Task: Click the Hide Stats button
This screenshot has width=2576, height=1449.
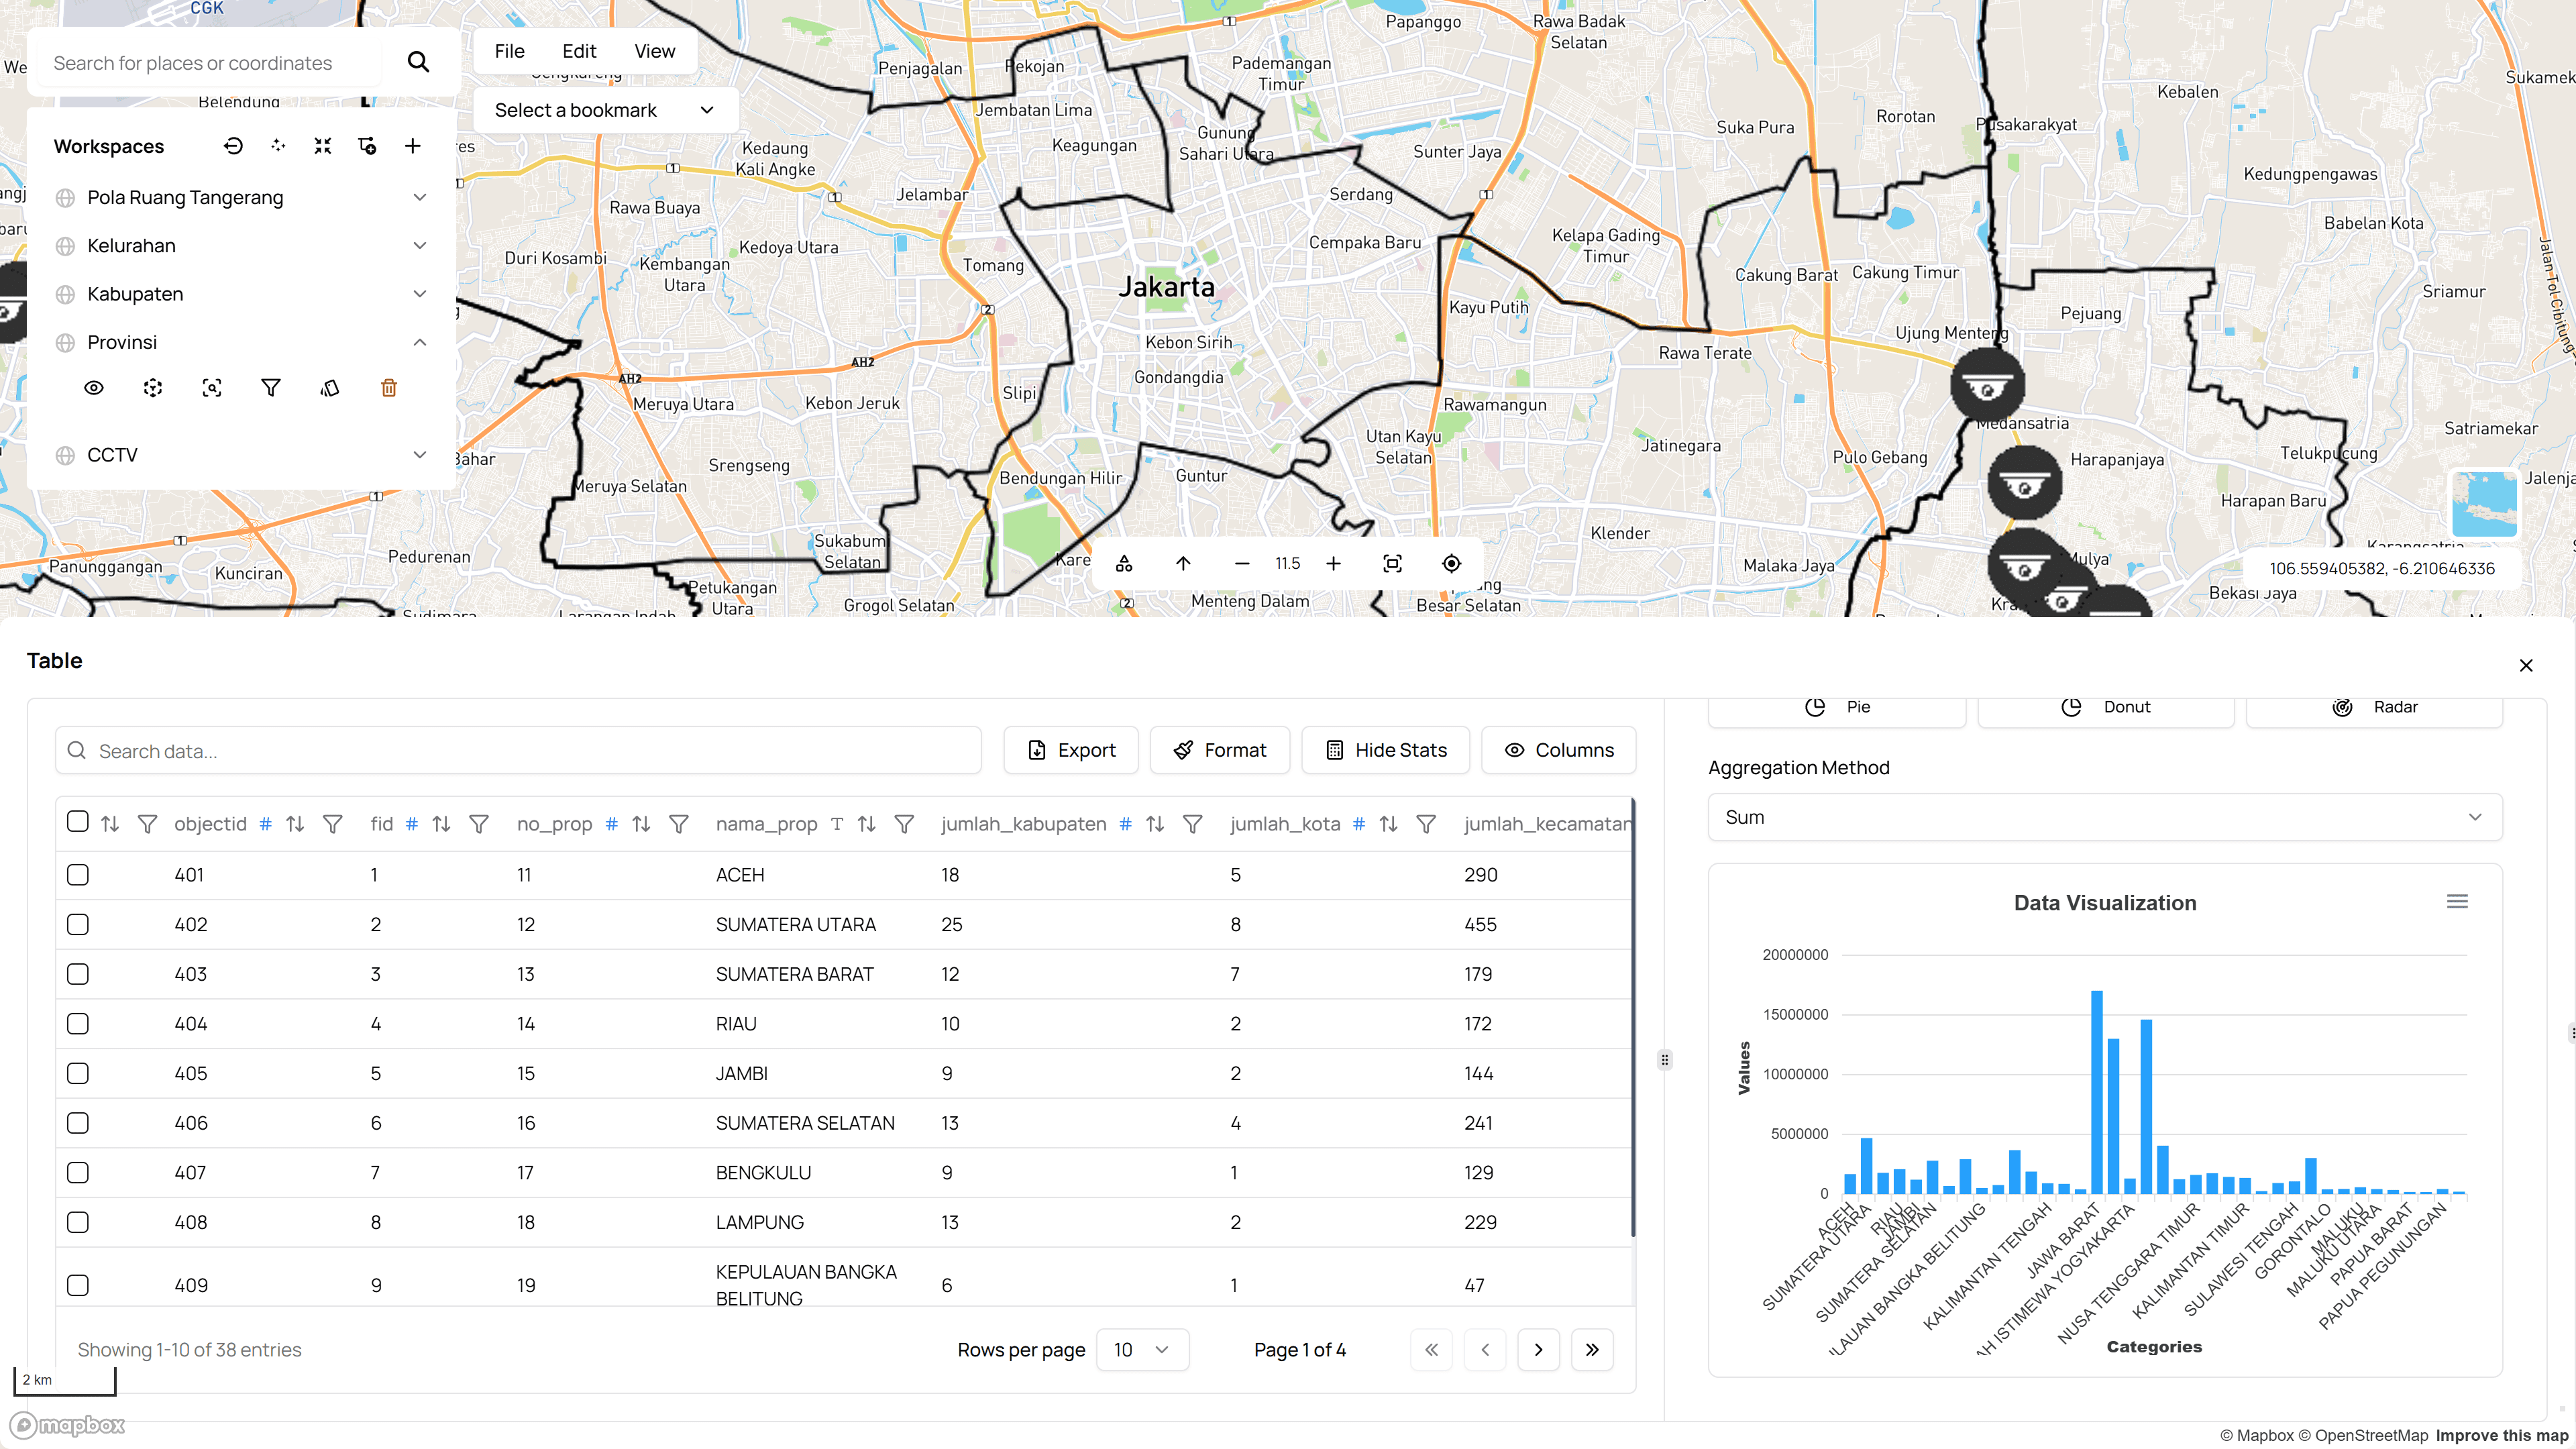Action: pyautogui.click(x=1385, y=749)
